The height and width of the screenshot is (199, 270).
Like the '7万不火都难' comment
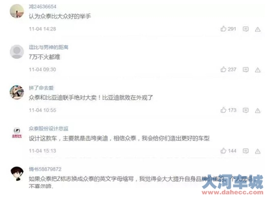coord(223,69)
